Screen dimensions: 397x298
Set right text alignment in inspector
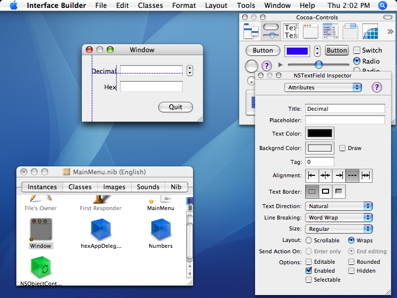tap(339, 175)
